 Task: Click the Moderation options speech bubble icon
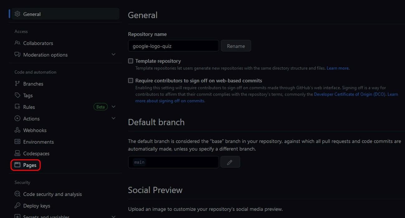17,55
